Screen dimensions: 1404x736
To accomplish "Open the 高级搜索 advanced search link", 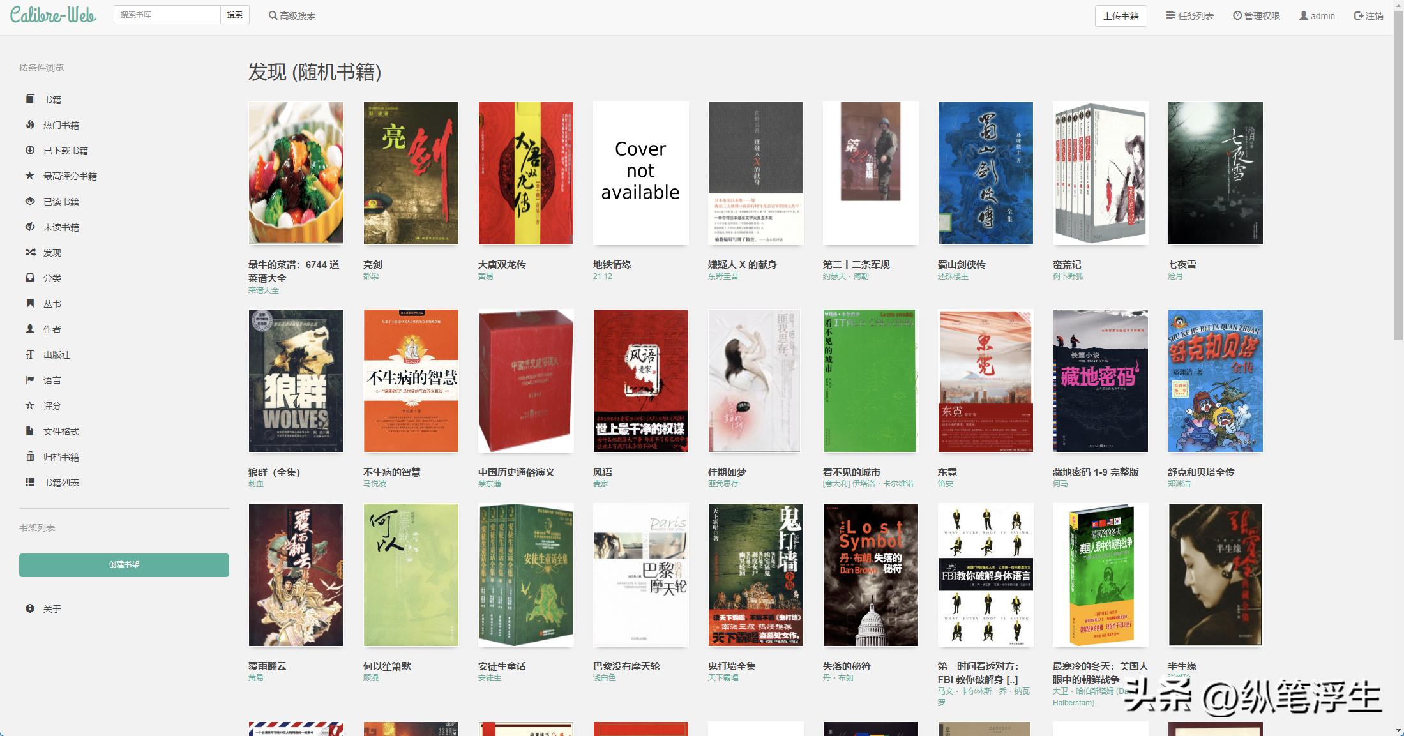I will (292, 16).
